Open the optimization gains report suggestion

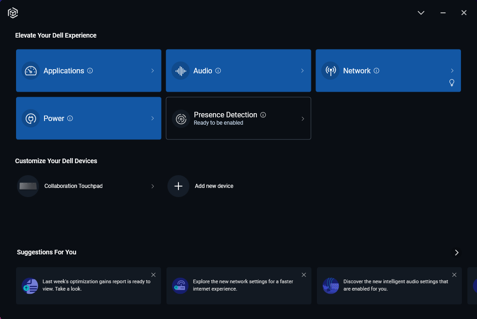[x=96, y=286]
